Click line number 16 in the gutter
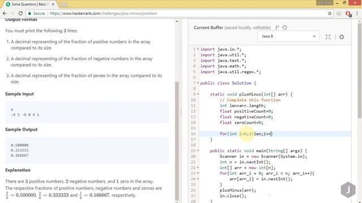362x203 pixels. (x=193, y=134)
